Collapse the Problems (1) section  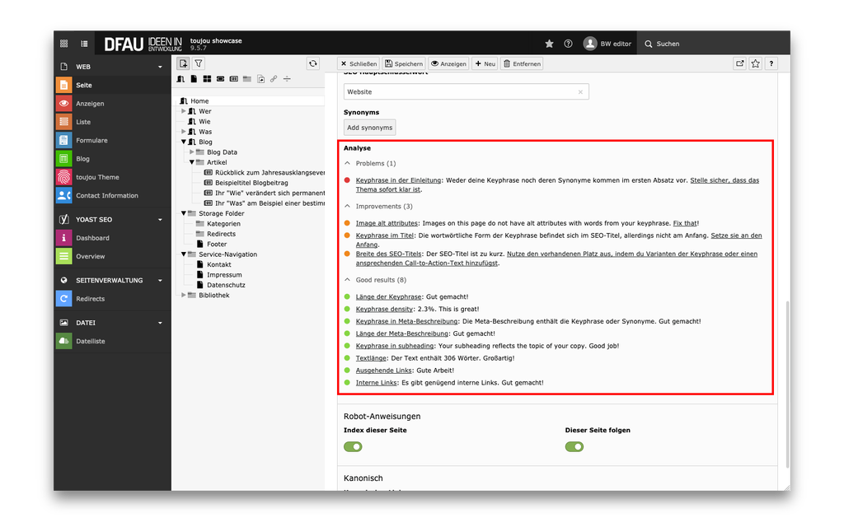(x=348, y=164)
